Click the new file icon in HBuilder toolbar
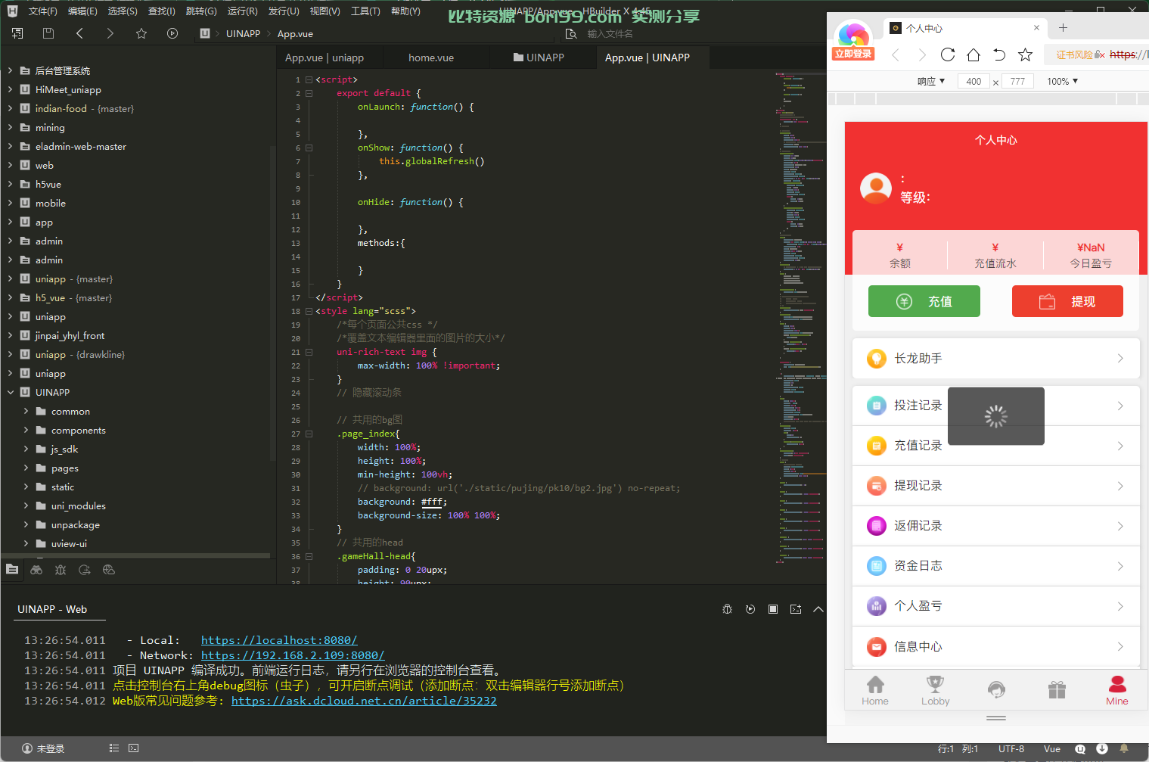1149x762 pixels. 17,33
